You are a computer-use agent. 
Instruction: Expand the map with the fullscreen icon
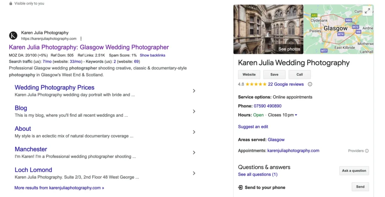point(367,11)
